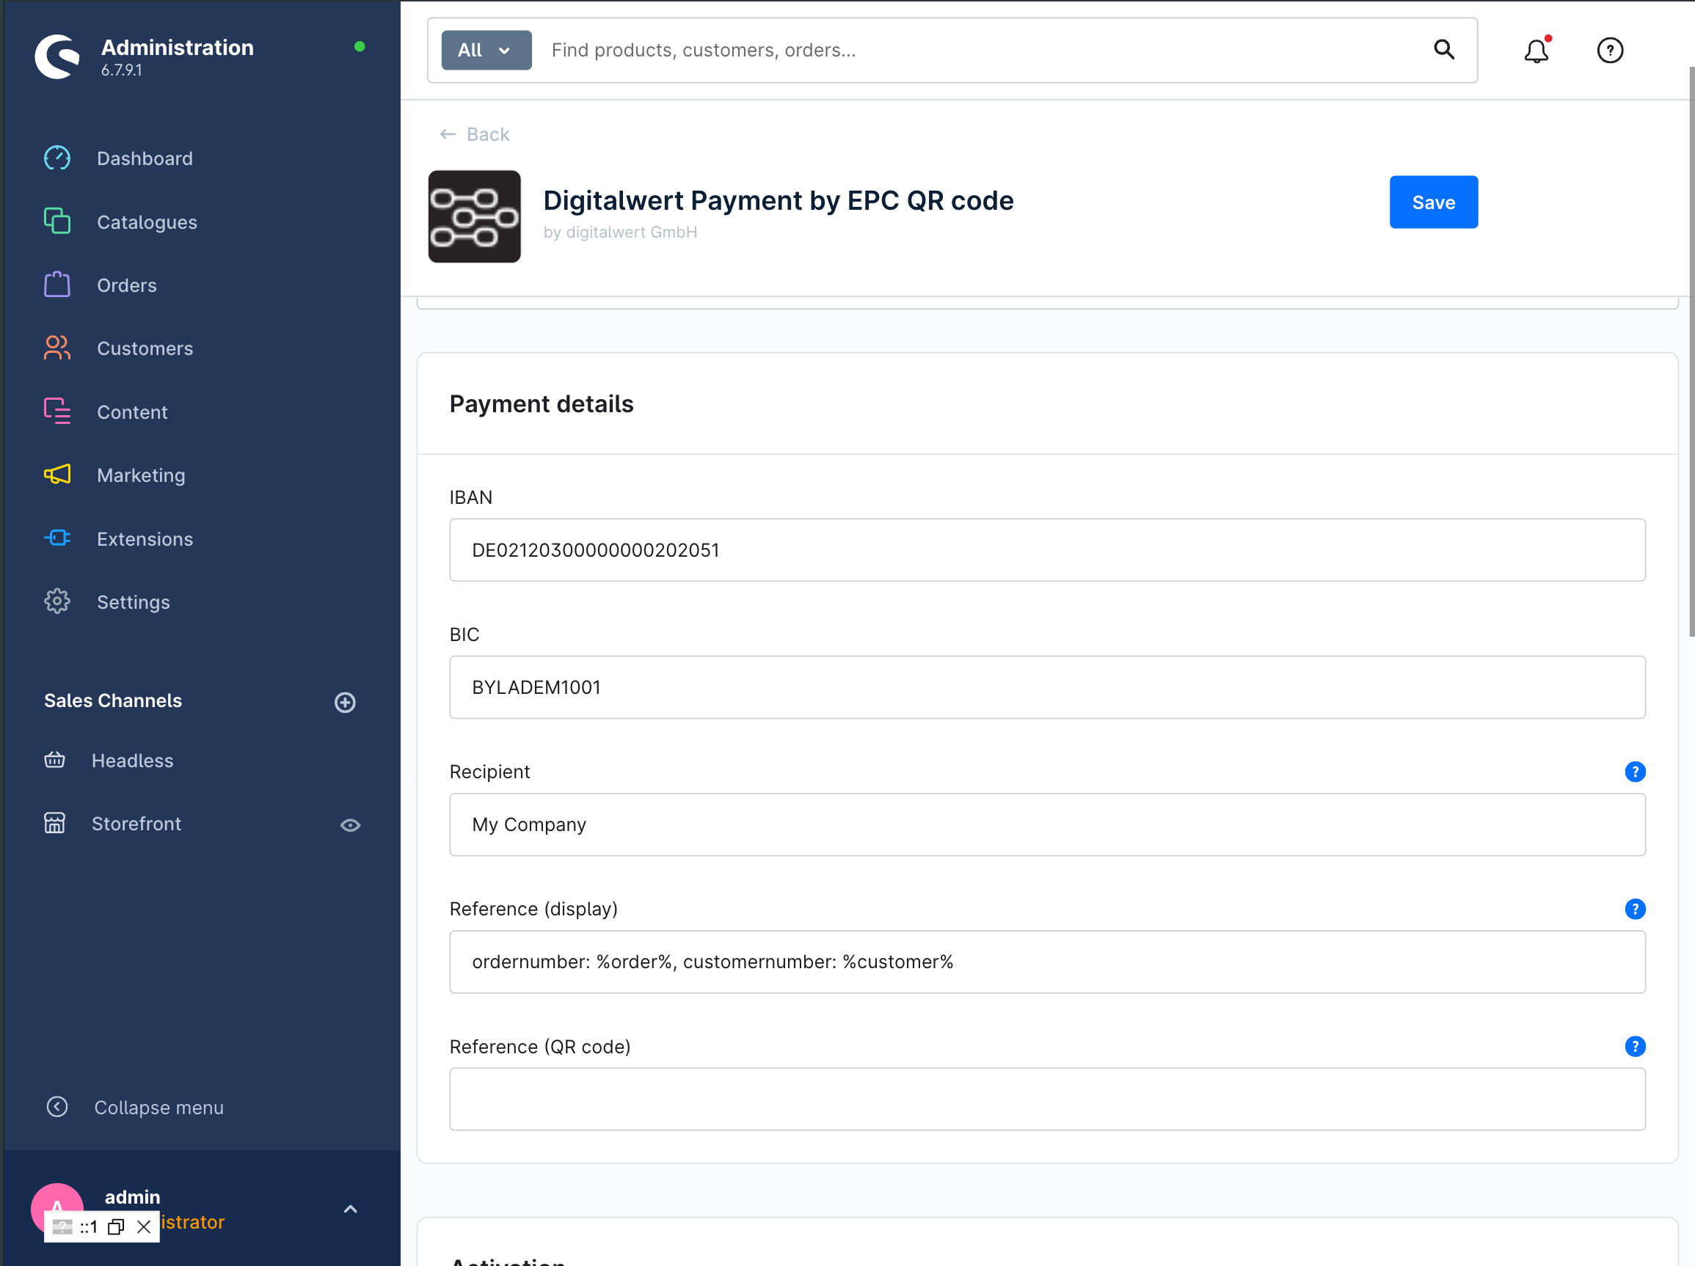Click the EPC QR code plugin thumbnail

[474, 216]
